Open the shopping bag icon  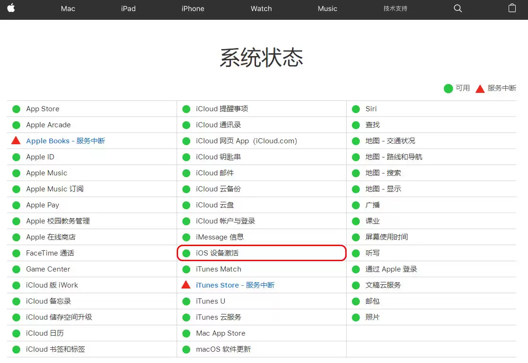click(512, 8)
